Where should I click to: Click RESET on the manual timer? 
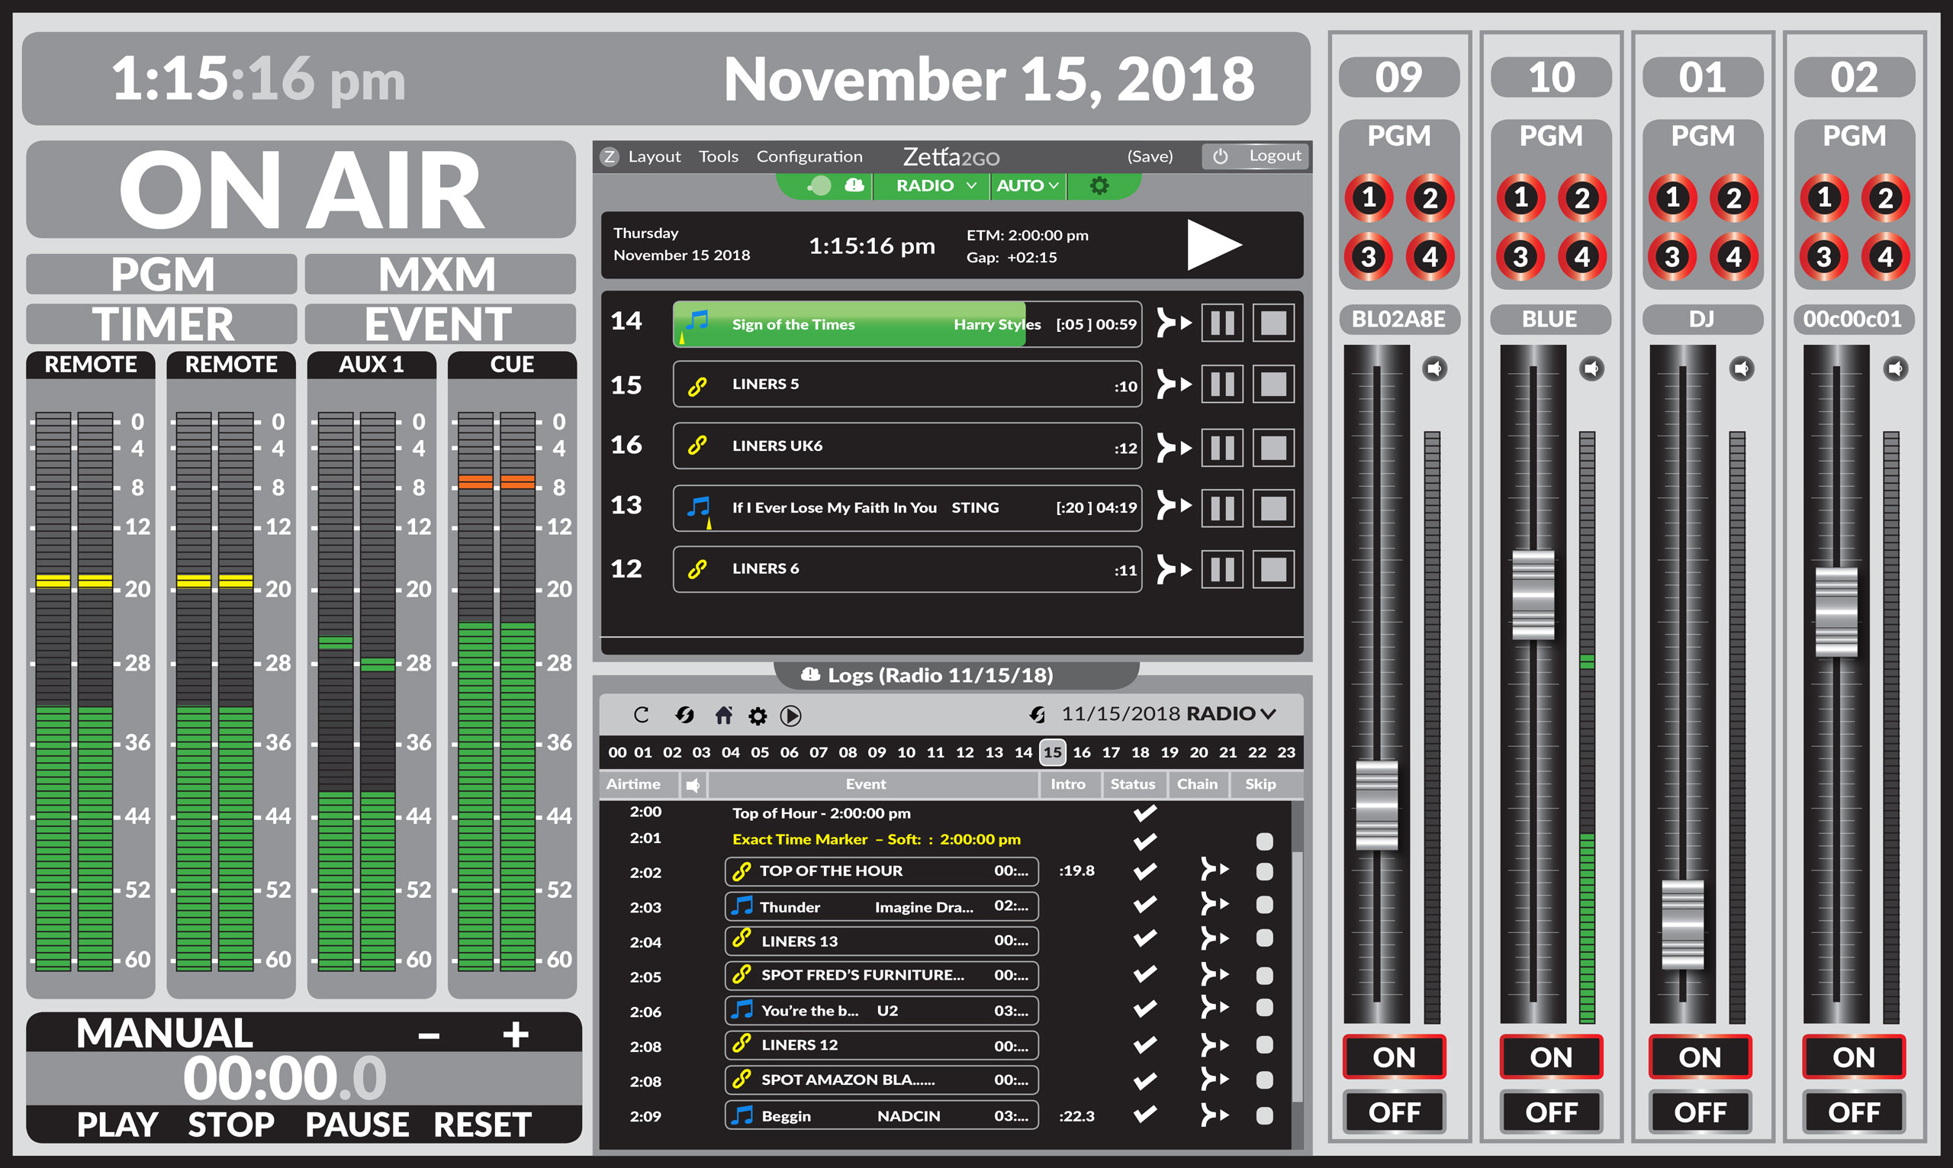(x=482, y=1124)
